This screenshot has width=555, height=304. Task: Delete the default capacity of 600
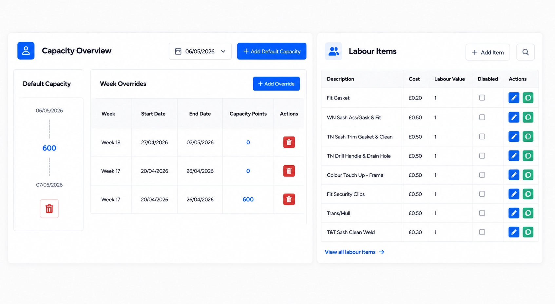click(x=49, y=208)
